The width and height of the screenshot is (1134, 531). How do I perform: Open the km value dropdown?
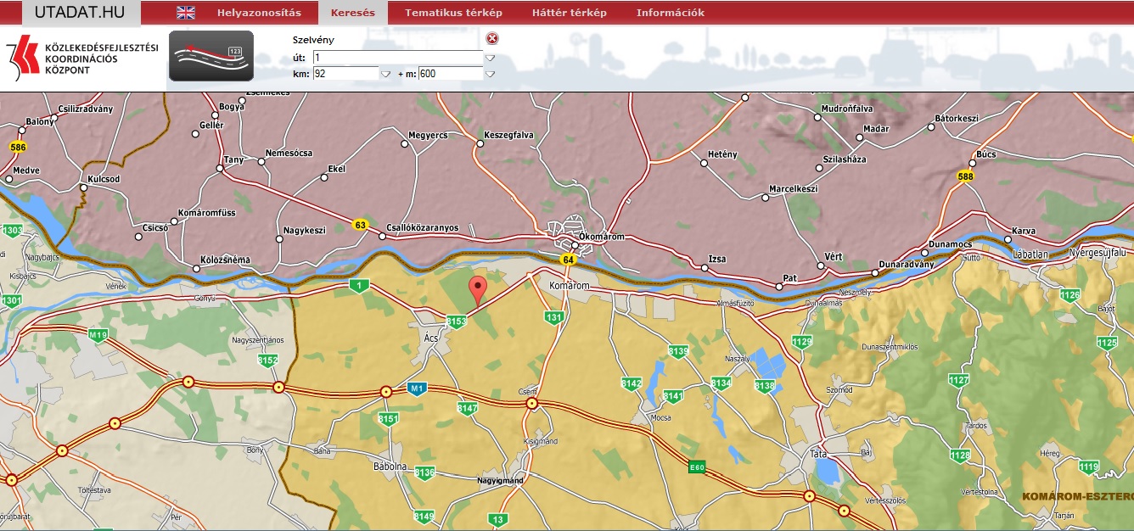click(x=385, y=74)
